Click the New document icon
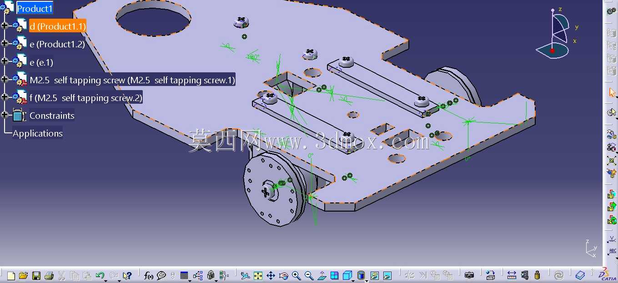Image resolution: width=618 pixels, height=283 pixels. (11, 275)
